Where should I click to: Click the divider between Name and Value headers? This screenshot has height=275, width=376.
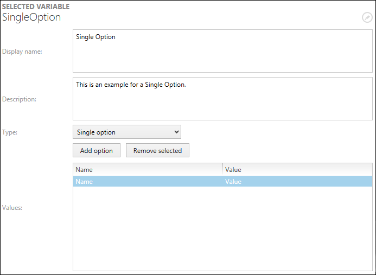222,170
